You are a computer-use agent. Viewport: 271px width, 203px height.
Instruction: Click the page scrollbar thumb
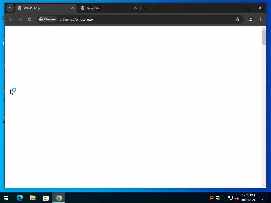point(264,38)
